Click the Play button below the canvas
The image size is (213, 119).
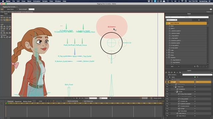tap(74, 98)
